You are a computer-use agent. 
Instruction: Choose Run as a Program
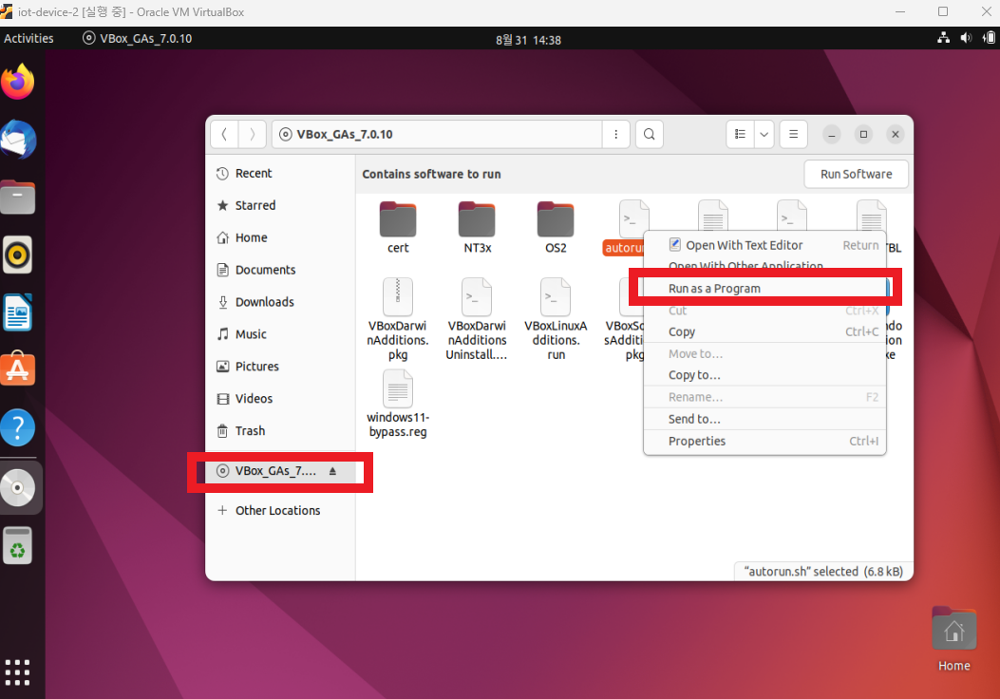pyautogui.click(x=764, y=289)
